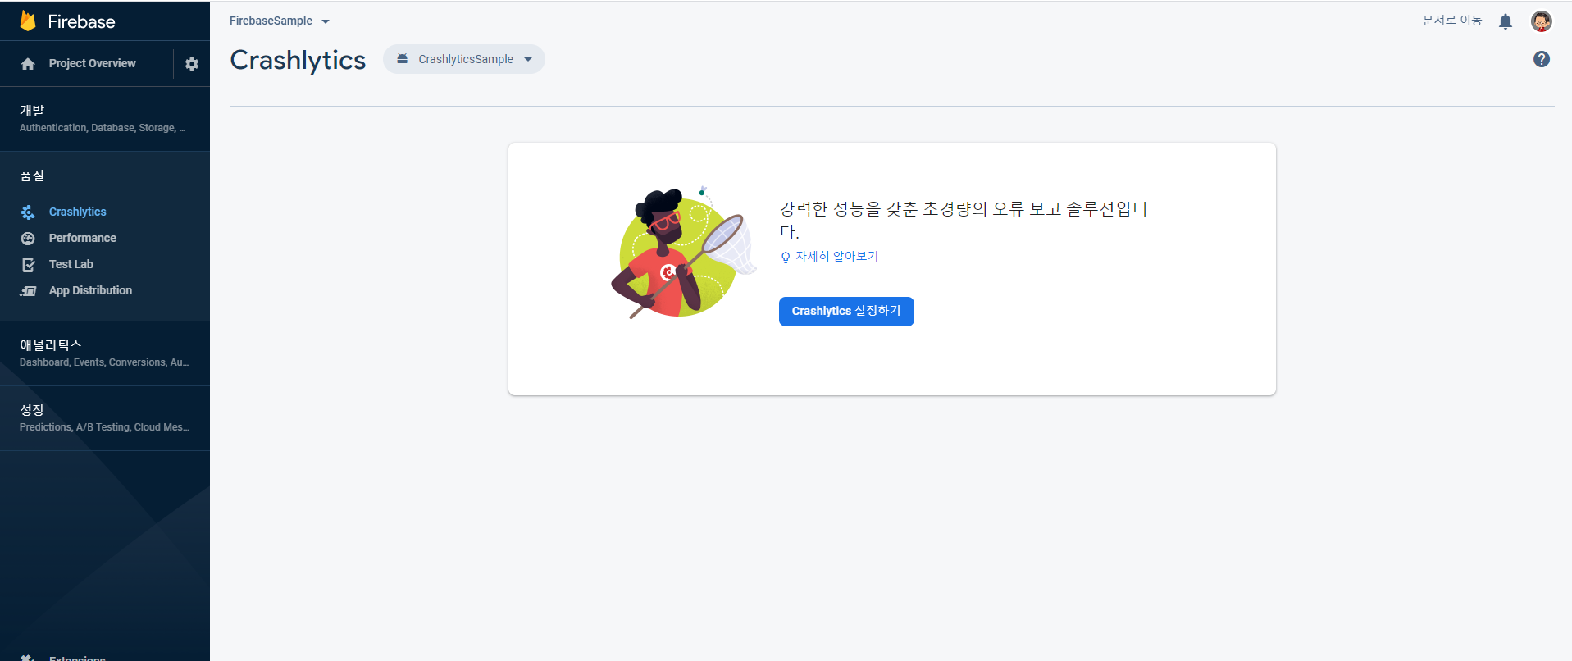This screenshot has height=661, width=1572.
Task: Select Test Lab in the sidebar
Action: point(71,264)
